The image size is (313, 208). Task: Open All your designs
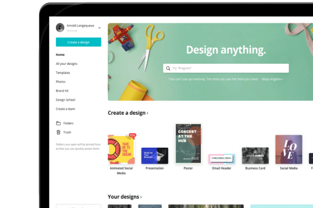67,64
